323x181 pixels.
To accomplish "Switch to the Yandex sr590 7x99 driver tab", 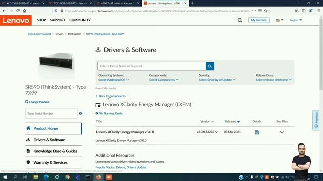I will coord(118,3).
